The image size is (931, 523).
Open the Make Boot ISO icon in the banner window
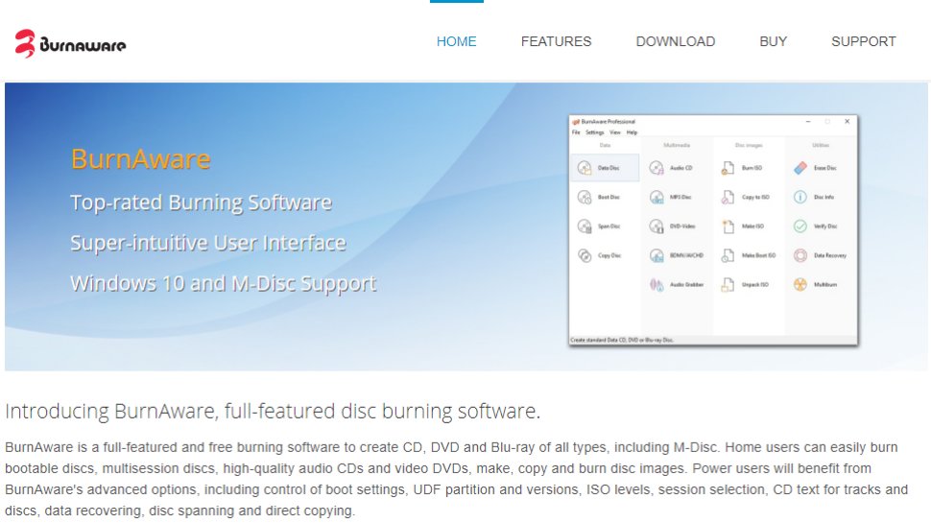coord(728,255)
